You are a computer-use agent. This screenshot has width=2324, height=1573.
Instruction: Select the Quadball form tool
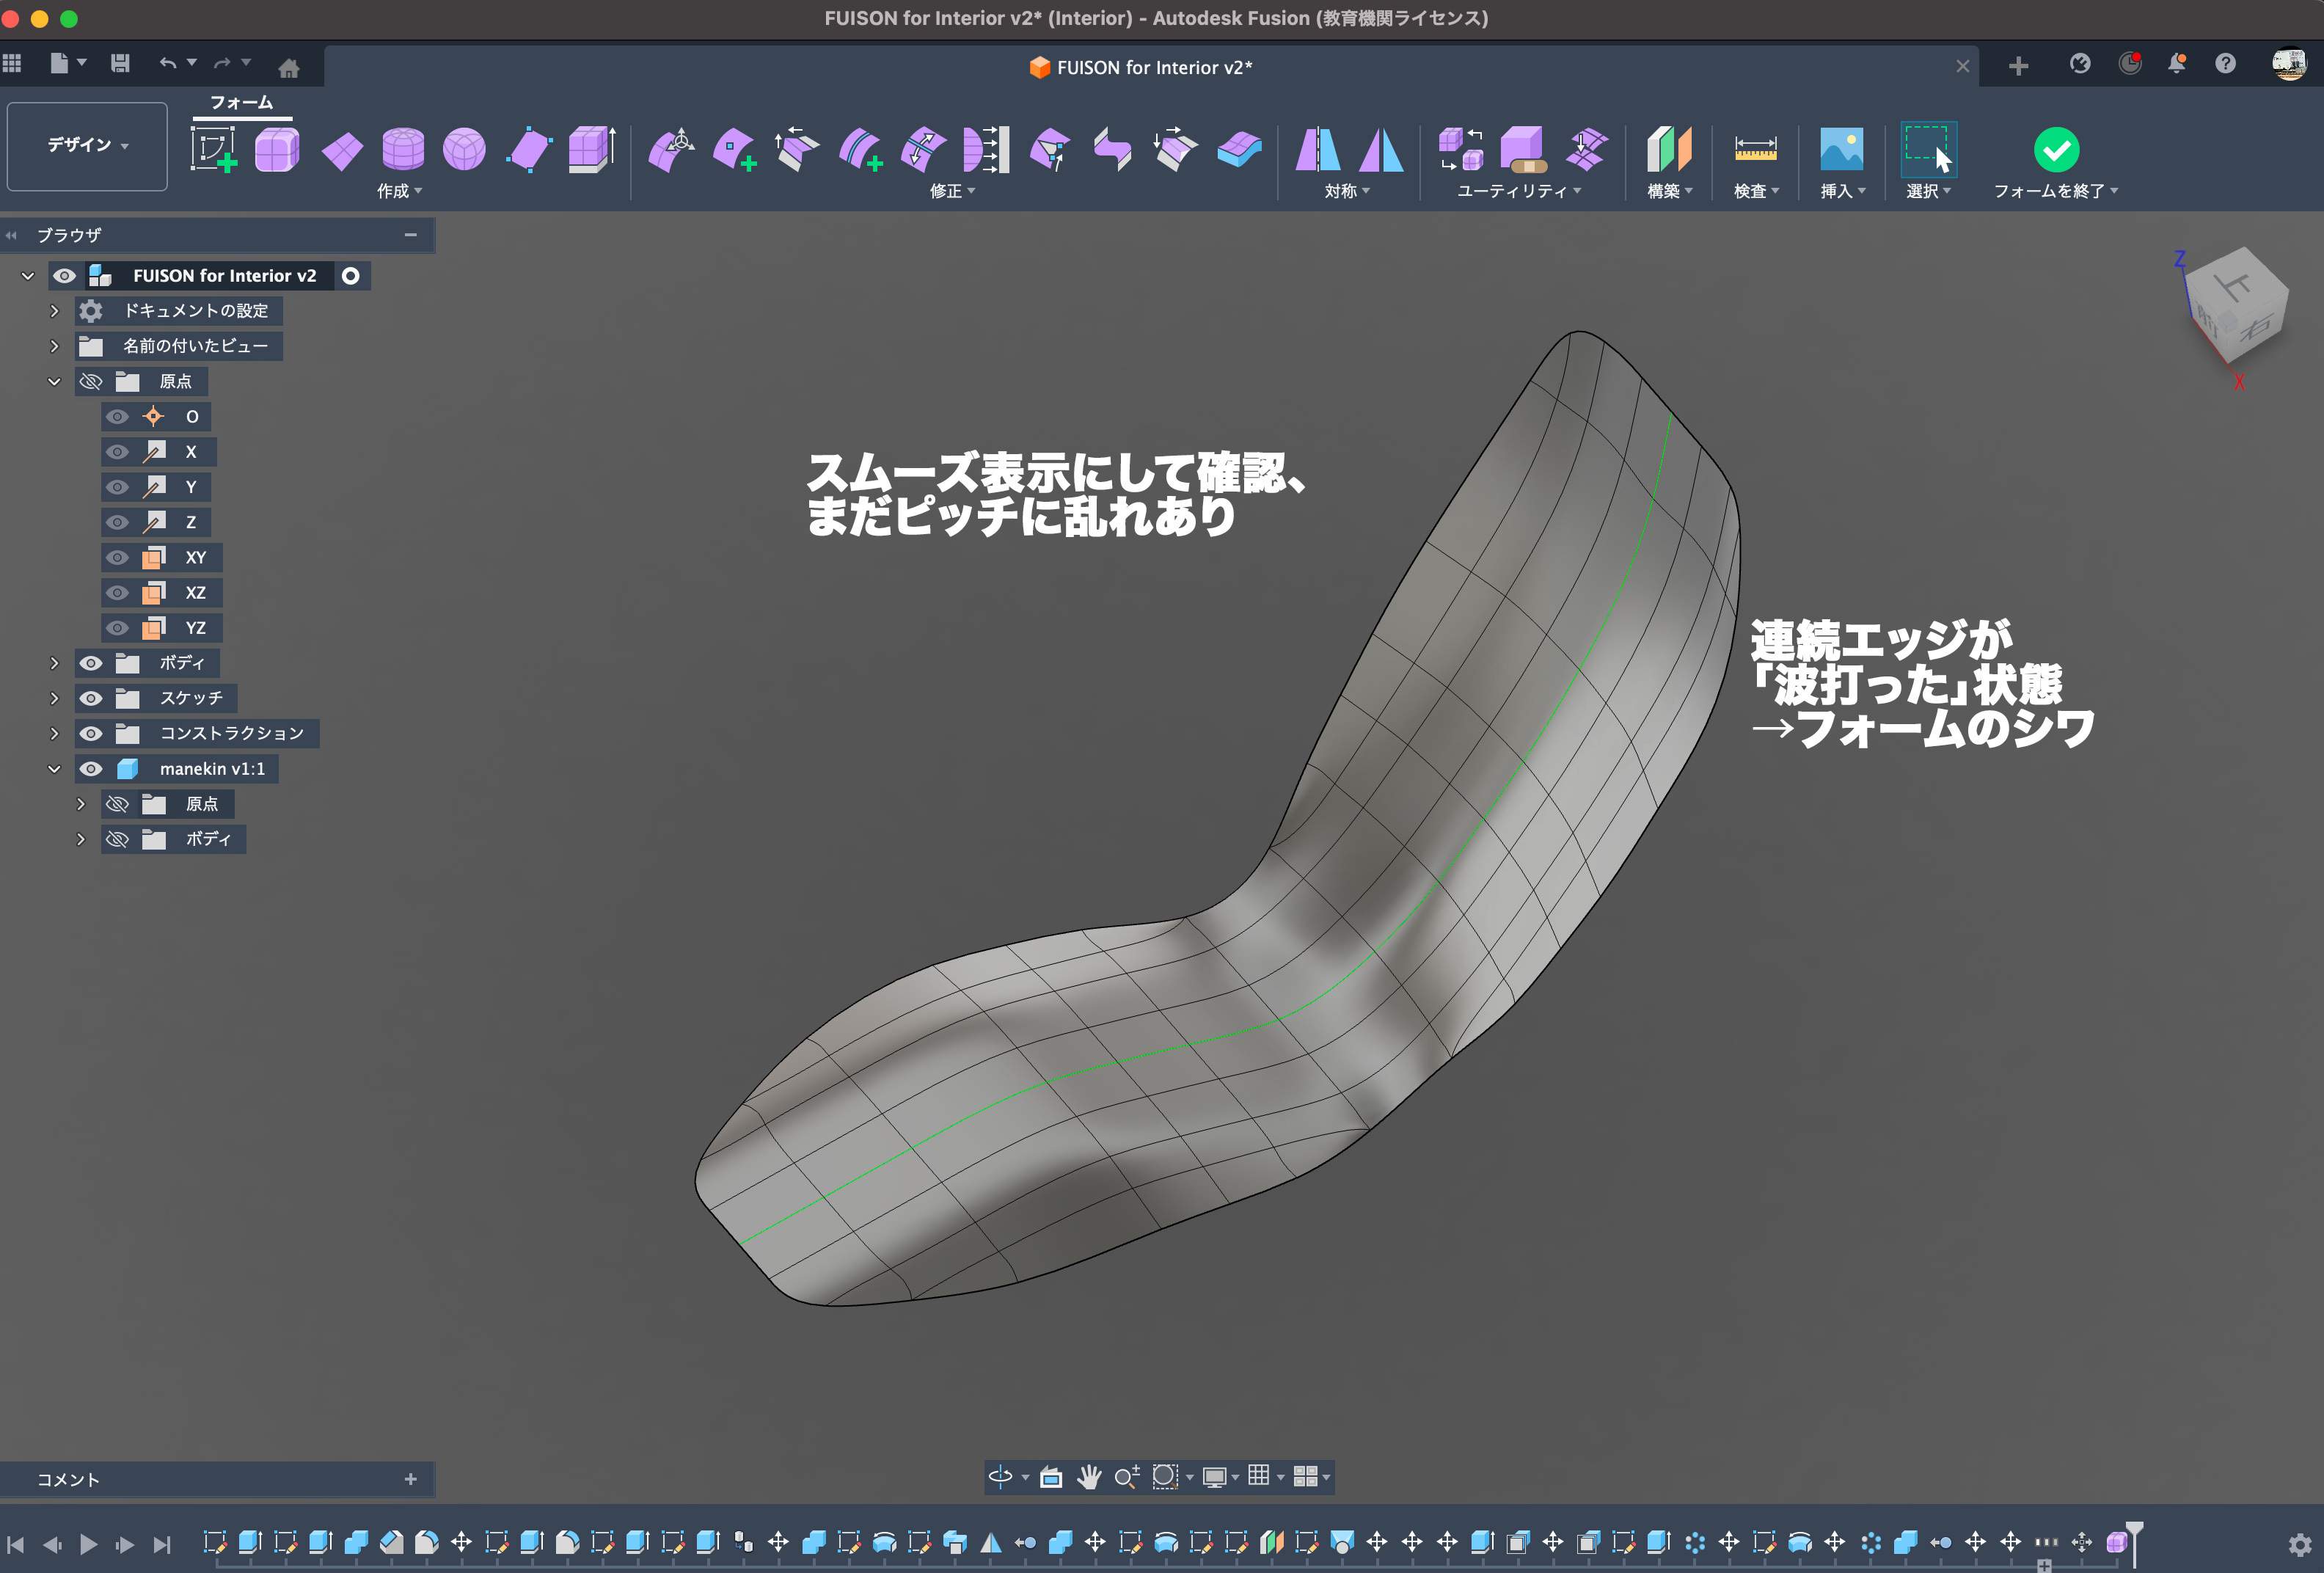(464, 150)
